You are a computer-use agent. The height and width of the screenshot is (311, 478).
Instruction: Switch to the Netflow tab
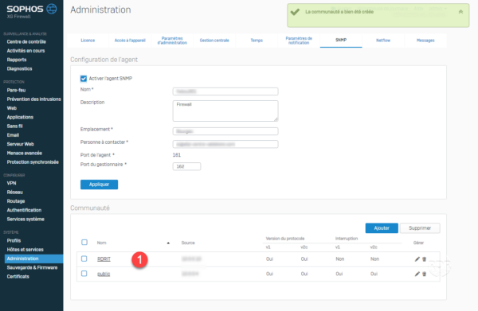(383, 41)
